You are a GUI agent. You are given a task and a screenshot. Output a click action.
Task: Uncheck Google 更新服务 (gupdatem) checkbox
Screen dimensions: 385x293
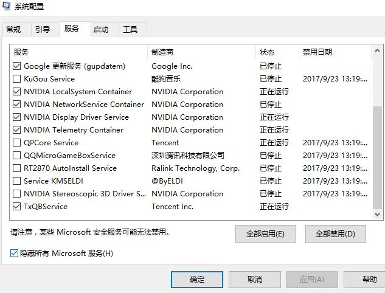(16, 66)
